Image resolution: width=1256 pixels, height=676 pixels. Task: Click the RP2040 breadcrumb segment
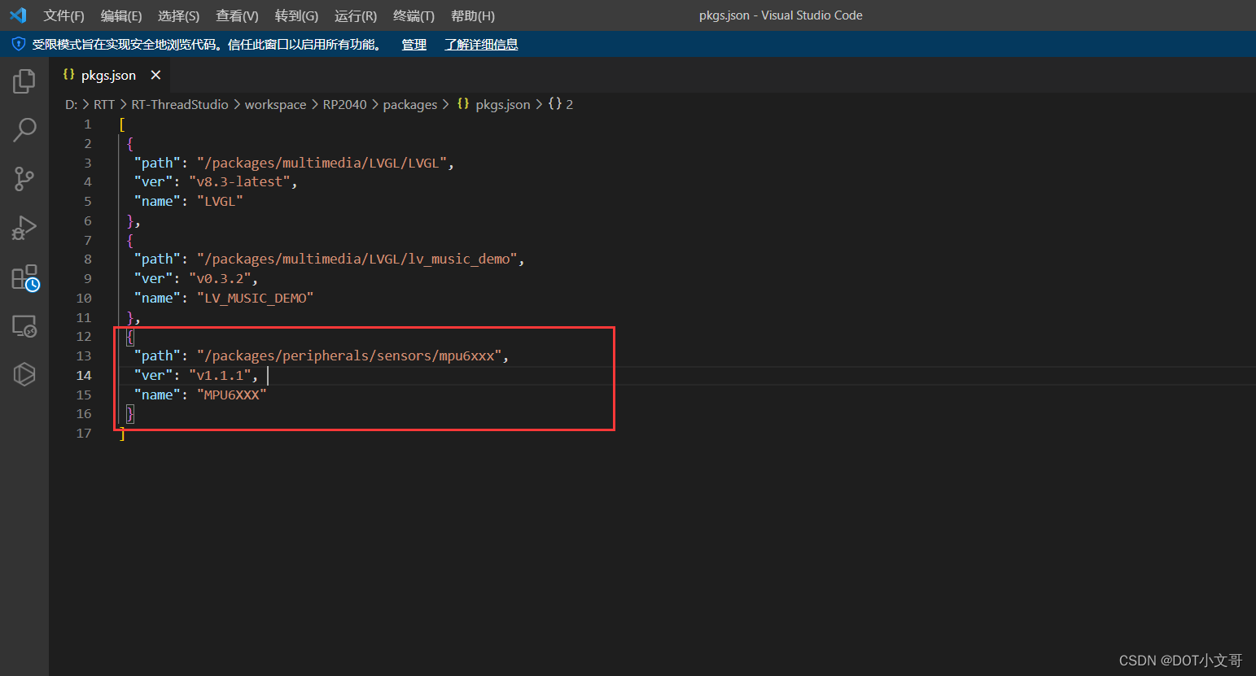(x=344, y=104)
